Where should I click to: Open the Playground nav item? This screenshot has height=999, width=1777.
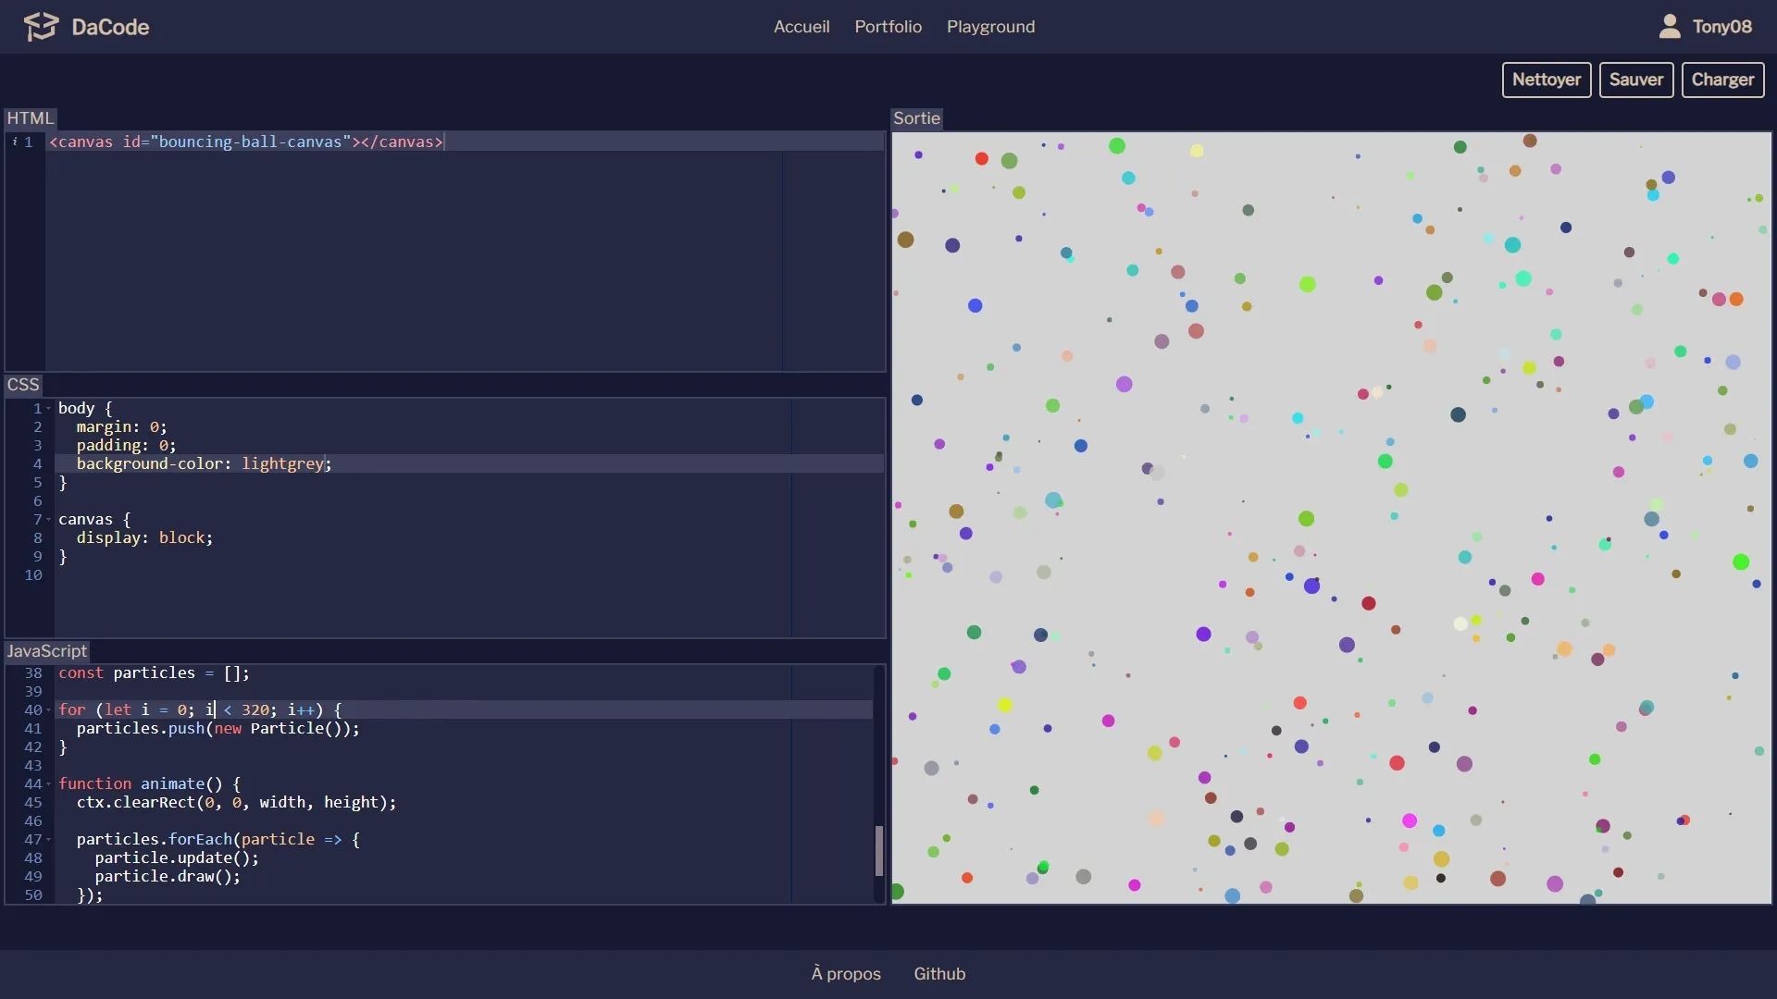tap(990, 27)
